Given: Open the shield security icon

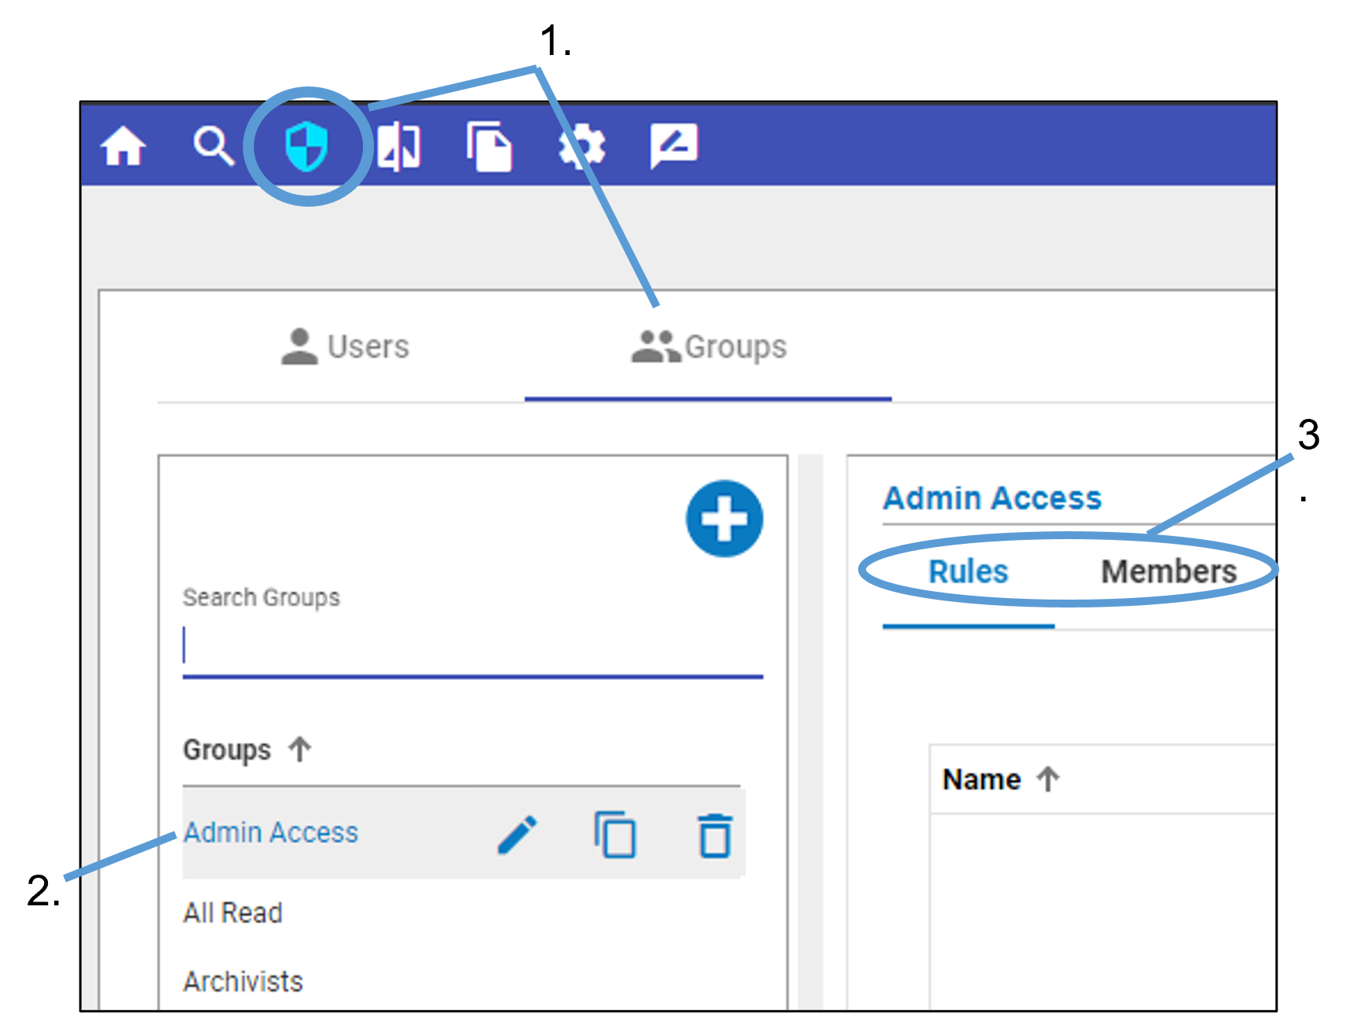Looking at the screenshot, I should 306,146.
